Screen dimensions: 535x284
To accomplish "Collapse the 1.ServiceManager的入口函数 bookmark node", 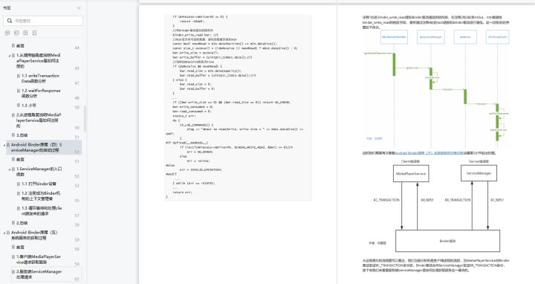I will [10, 170].
